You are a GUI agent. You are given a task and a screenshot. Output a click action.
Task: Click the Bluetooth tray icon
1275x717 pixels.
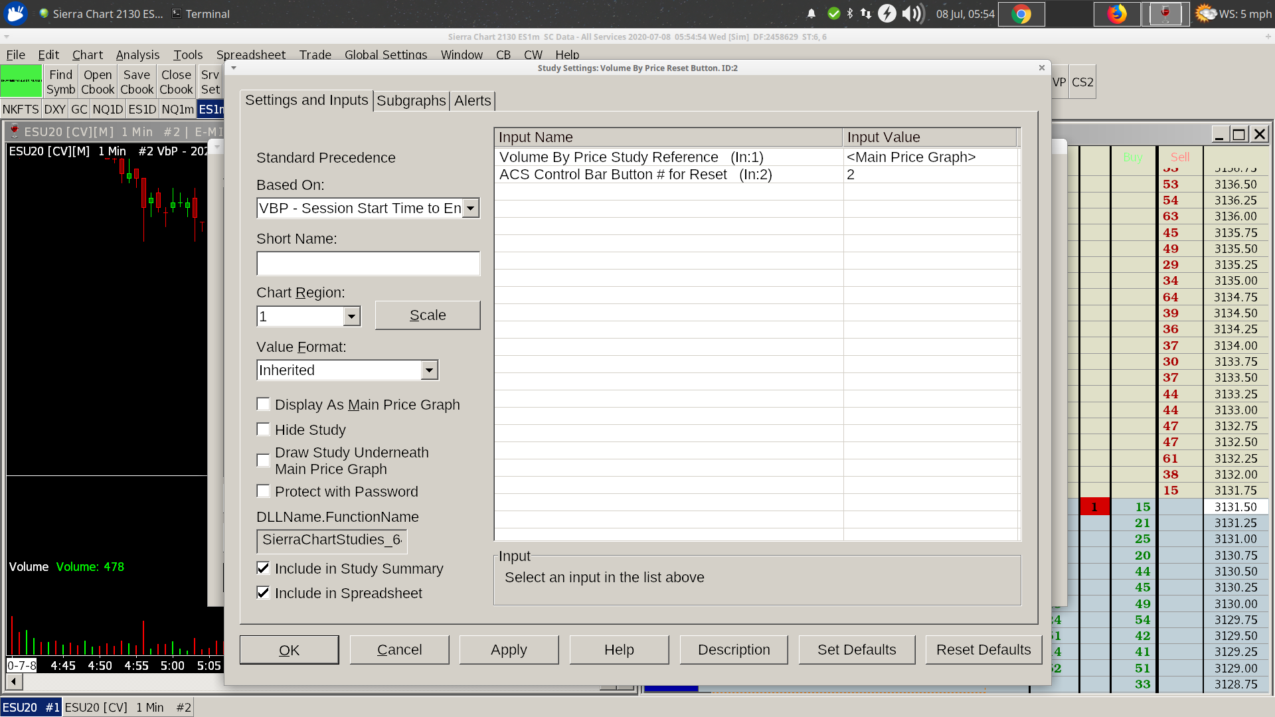point(850,14)
